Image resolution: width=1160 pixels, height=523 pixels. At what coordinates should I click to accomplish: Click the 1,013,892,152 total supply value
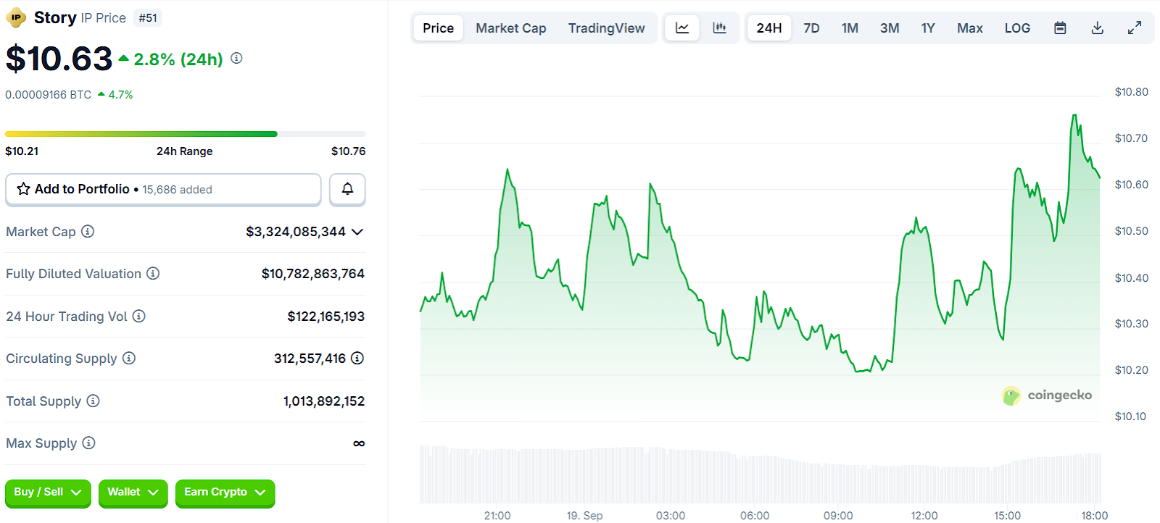click(324, 401)
